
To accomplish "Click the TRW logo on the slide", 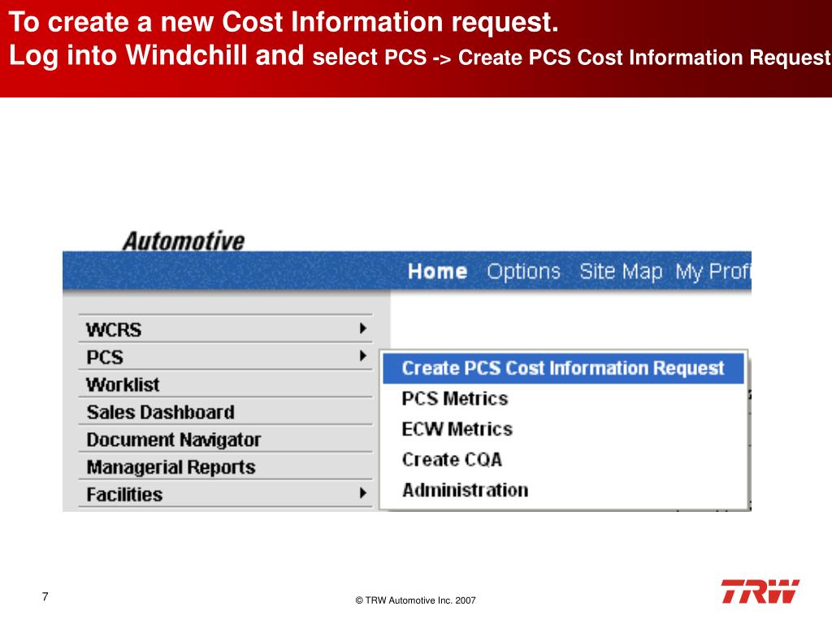I will [760, 591].
